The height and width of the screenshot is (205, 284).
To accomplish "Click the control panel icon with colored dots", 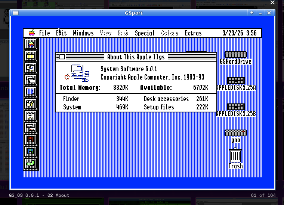I will (31, 128).
